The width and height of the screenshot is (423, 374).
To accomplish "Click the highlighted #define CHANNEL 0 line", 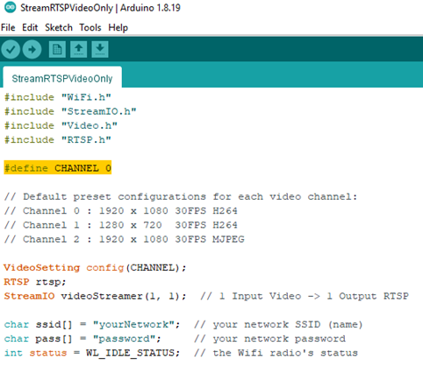I will [x=58, y=167].
